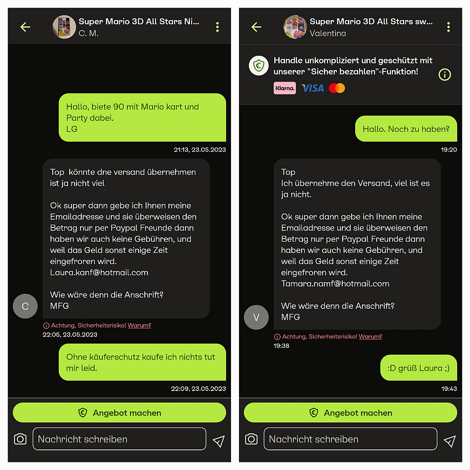
Task: Click Angebot machen in Valentina chat
Action: click(x=350, y=413)
